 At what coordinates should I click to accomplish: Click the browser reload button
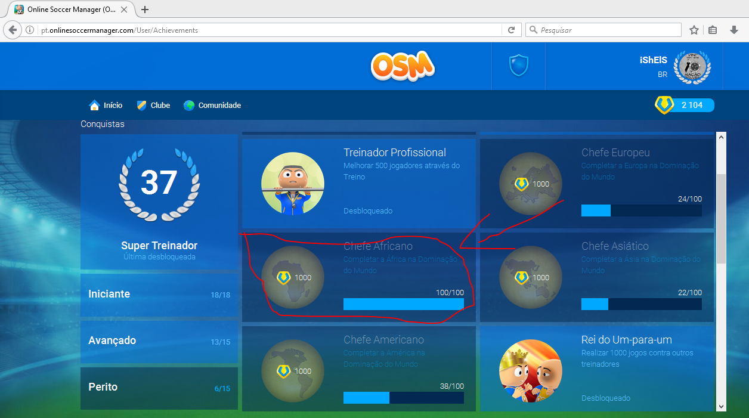pos(511,30)
